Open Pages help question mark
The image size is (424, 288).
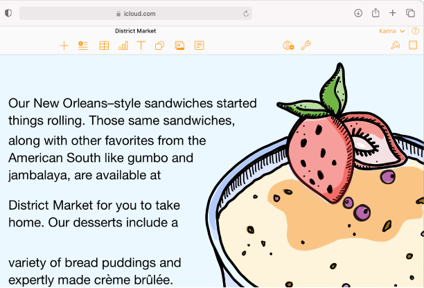coord(415,31)
